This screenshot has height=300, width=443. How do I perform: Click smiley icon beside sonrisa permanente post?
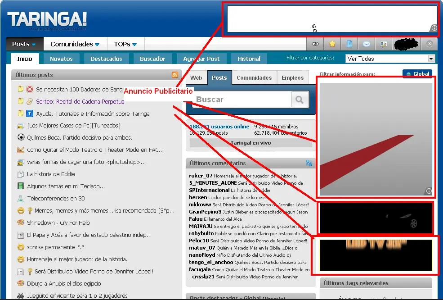[21, 247]
